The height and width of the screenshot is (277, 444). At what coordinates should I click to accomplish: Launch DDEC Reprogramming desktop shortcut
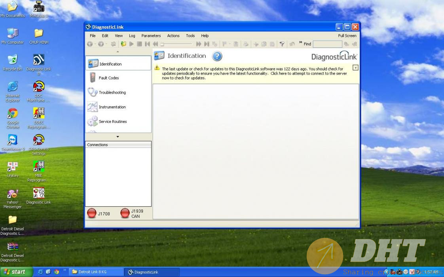pos(38,118)
